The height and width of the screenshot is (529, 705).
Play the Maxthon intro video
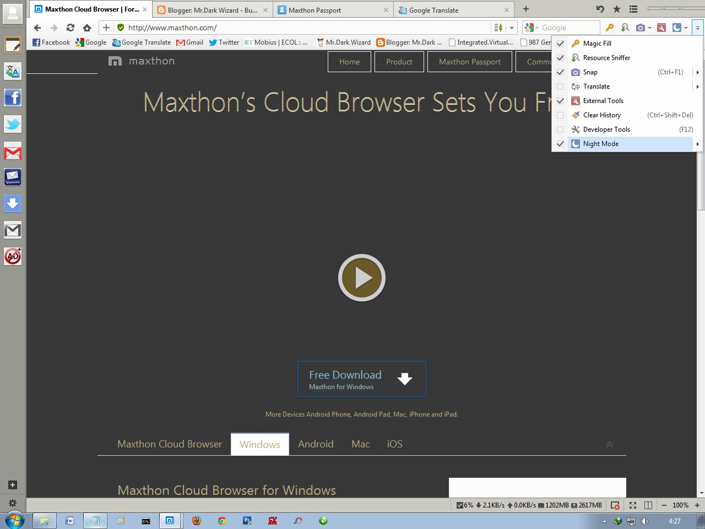(x=362, y=278)
